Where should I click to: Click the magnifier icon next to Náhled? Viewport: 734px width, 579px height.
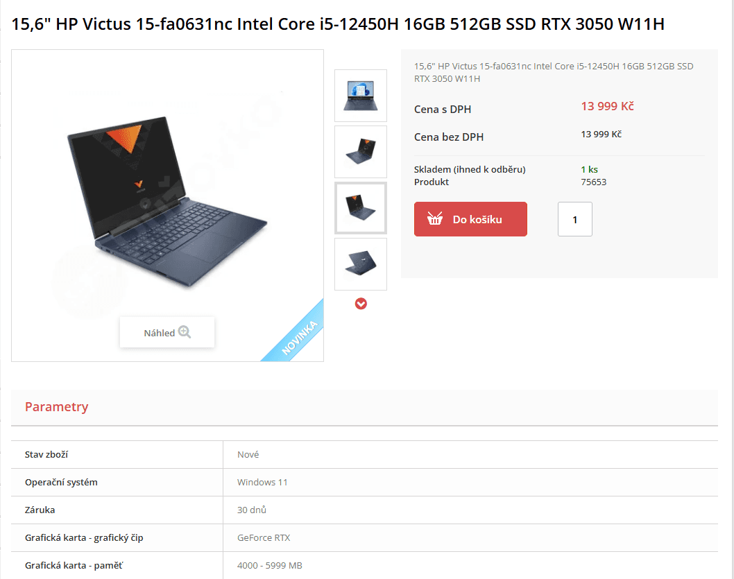coord(185,332)
